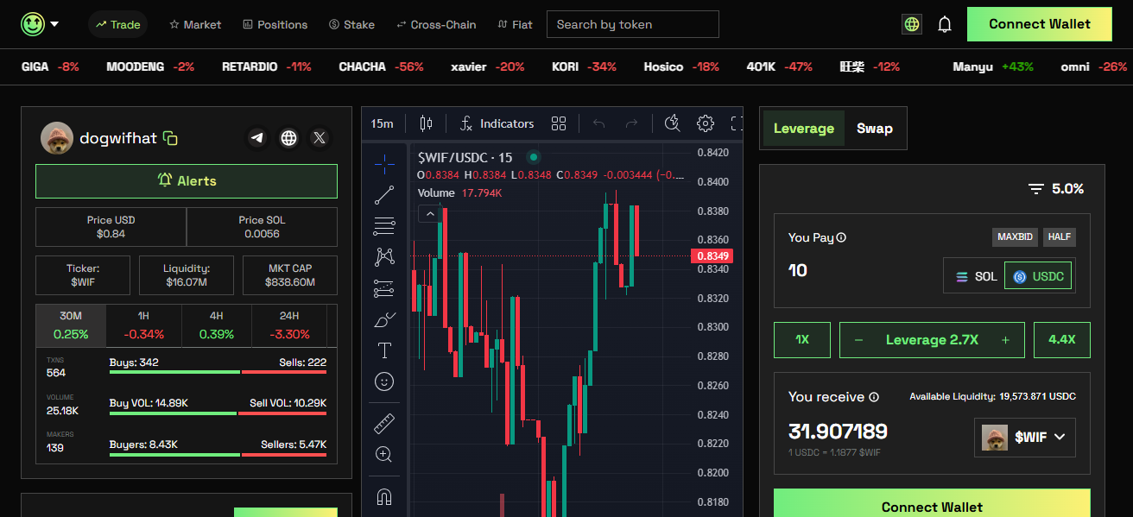This screenshot has height=517, width=1133.
Task: Open the notifications bell
Action: [x=945, y=24]
